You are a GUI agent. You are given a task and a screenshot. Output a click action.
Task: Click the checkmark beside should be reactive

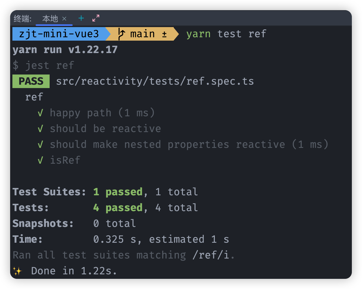click(x=40, y=129)
